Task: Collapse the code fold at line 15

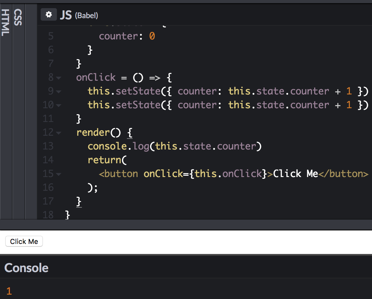Action: click(x=58, y=174)
